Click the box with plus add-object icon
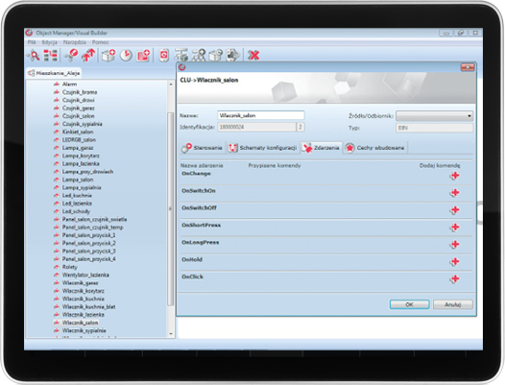The image size is (505, 385). [108, 56]
